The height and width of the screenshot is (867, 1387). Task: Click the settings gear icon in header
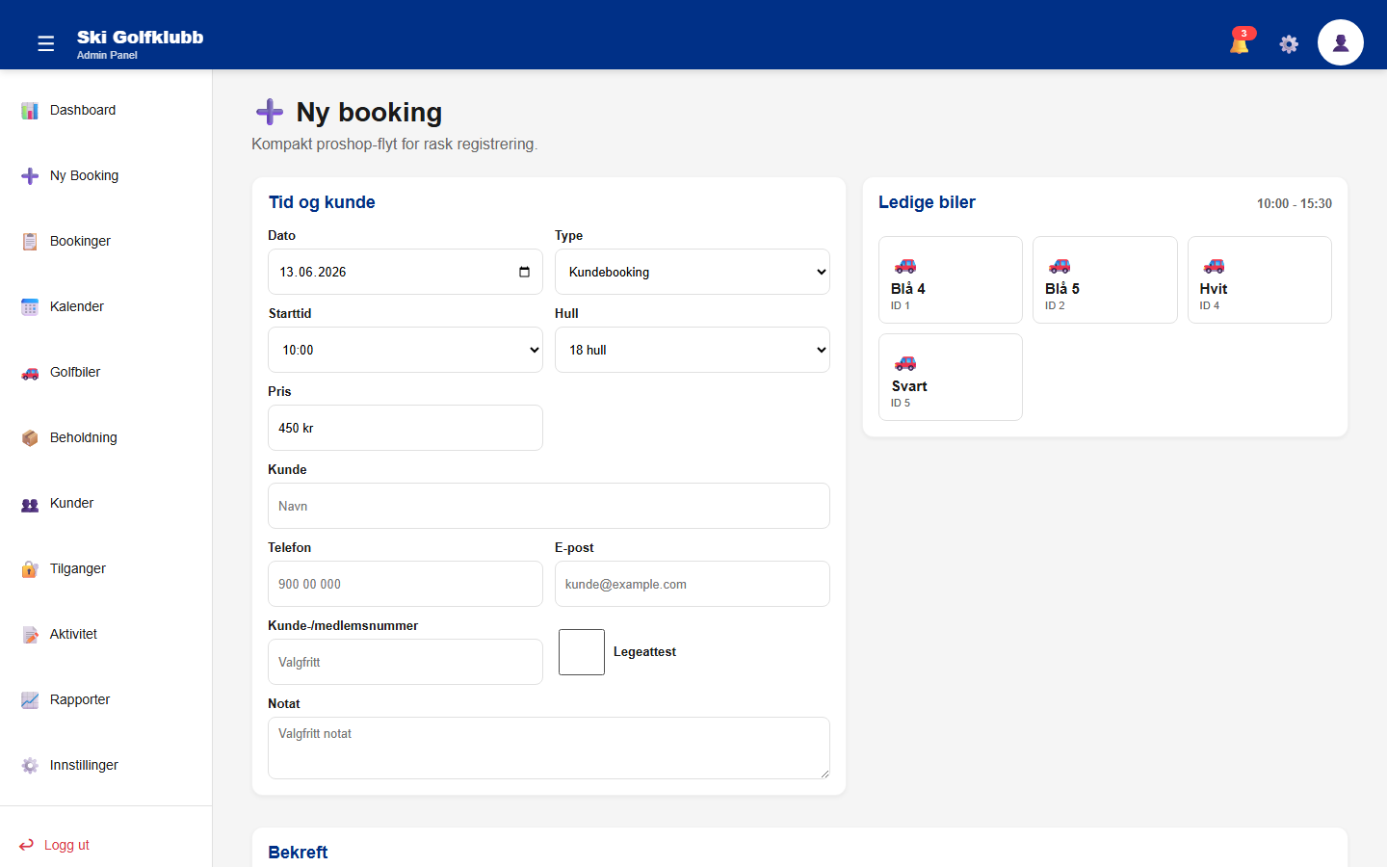pos(1289,43)
